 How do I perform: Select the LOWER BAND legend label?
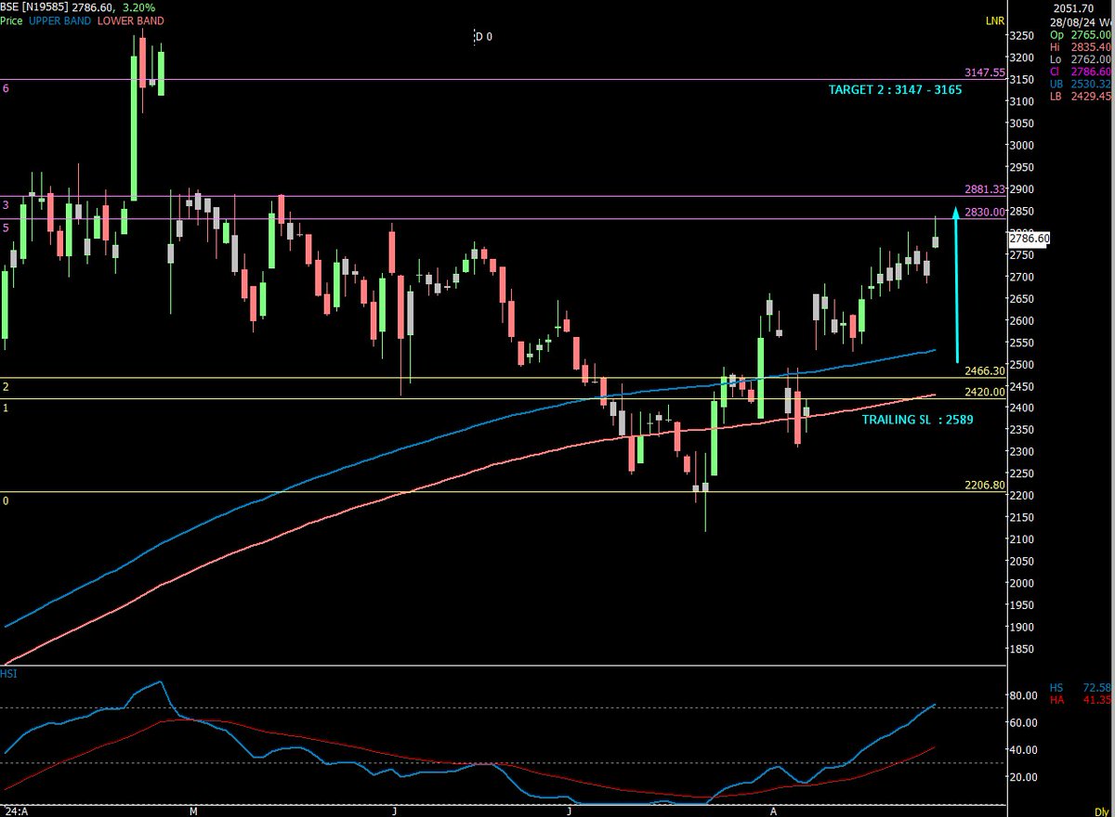click(129, 20)
